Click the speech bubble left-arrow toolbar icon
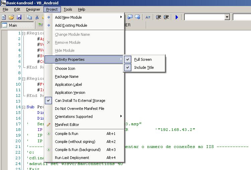251x170 pixels. 130,17
